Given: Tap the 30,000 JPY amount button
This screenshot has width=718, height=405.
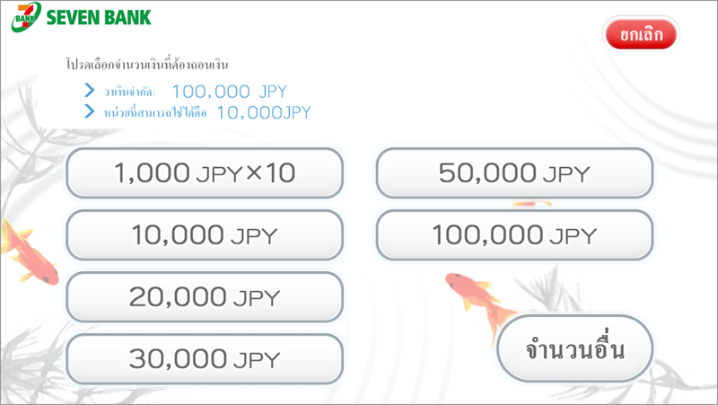Looking at the screenshot, I should (x=205, y=358).
